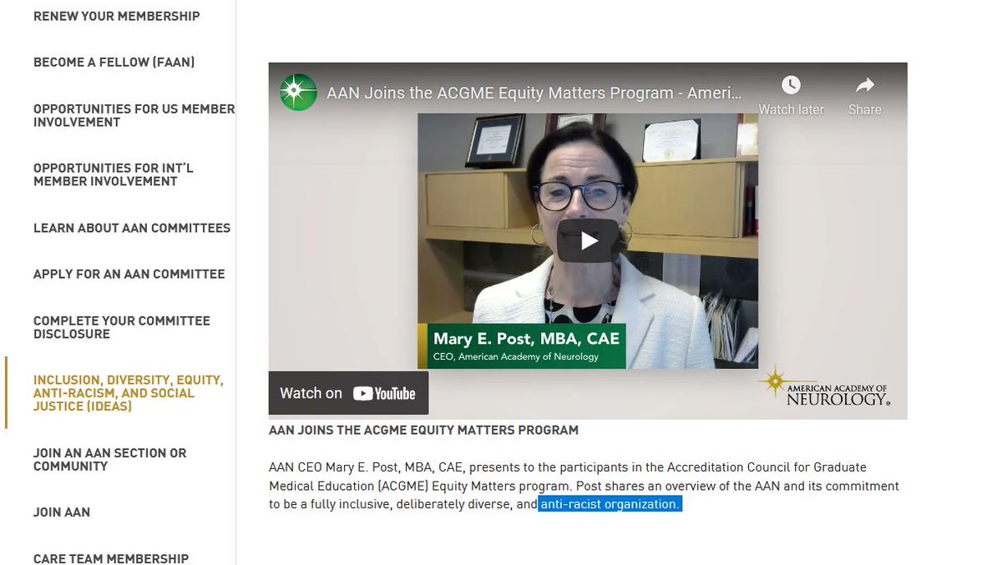Click the Watch later clock icon
Viewport: 1002px width, 565px height.
click(791, 85)
